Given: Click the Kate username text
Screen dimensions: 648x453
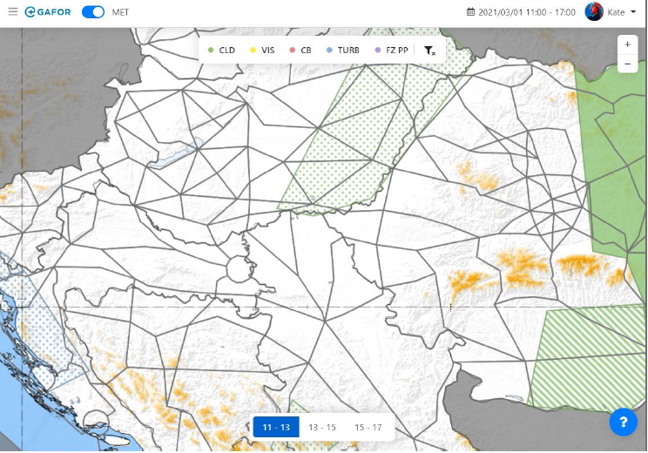Looking at the screenshot, I should [x=616, y=12].
